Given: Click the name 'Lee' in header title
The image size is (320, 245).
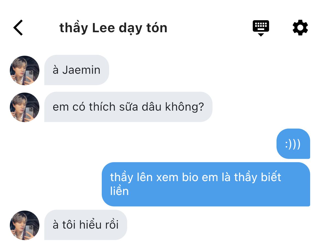Looking at the screenshot, I should coord(103,28).
